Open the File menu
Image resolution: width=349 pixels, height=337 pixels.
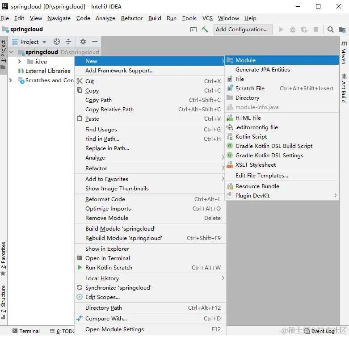pos(4,18)
